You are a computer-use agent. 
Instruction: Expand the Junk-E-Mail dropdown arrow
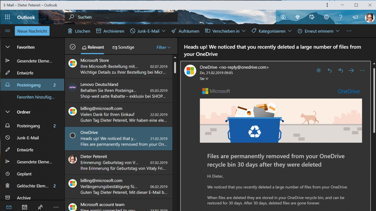[x=164, y=31]
